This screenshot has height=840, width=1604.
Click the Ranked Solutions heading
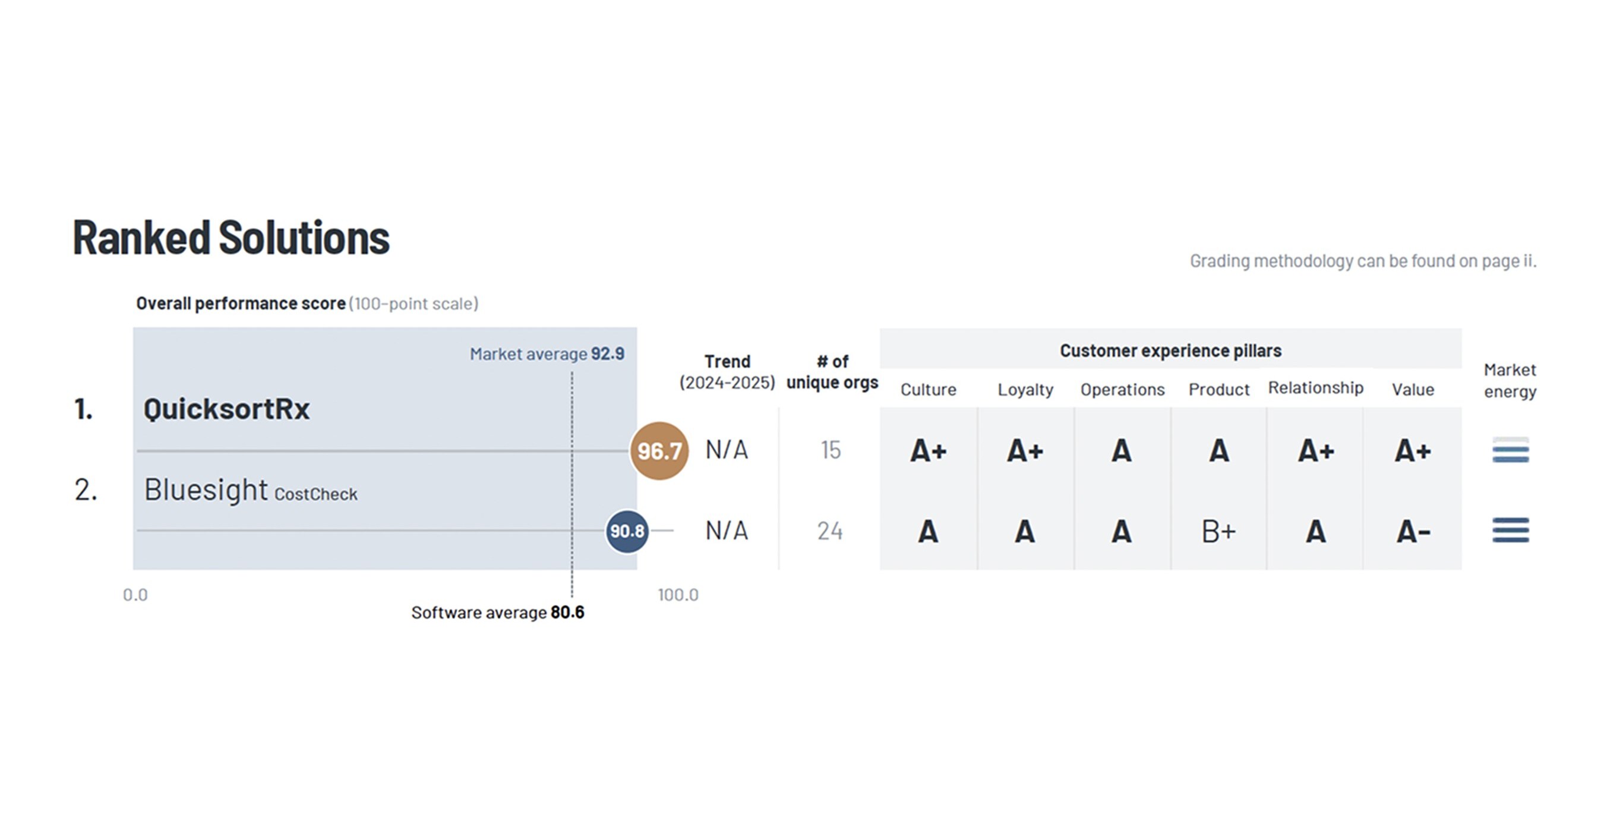(231, 237)
